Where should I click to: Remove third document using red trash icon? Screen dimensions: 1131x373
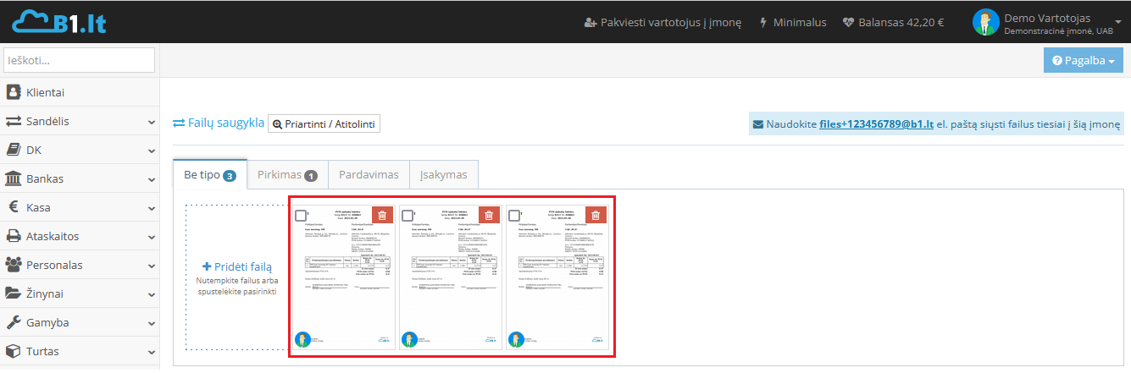596,216
